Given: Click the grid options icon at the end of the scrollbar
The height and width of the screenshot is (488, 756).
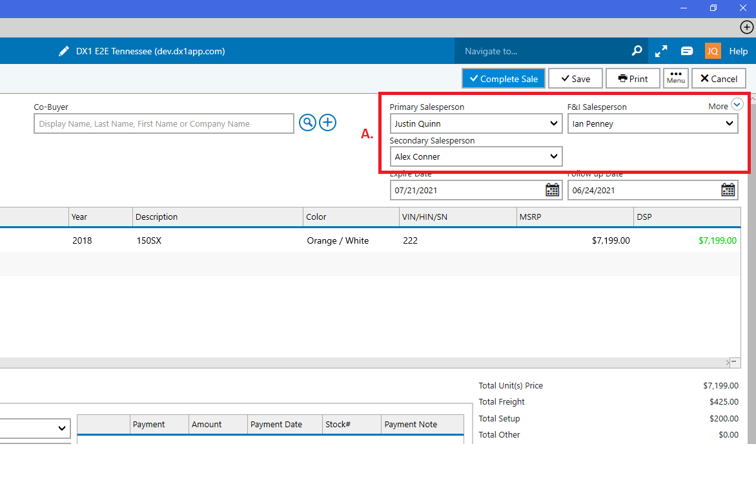Looking at the screenshot, I should pyautogui.click(x=734, y=362).
